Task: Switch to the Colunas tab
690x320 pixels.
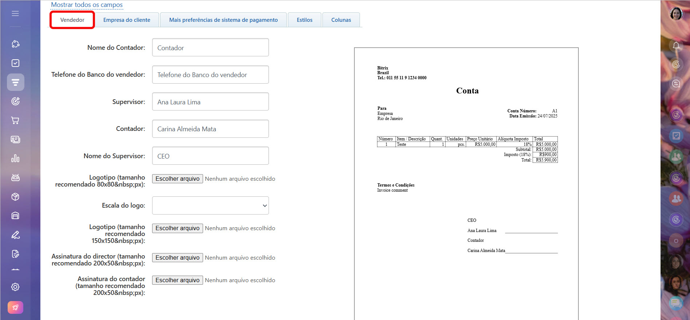Action: click(341, 20)
